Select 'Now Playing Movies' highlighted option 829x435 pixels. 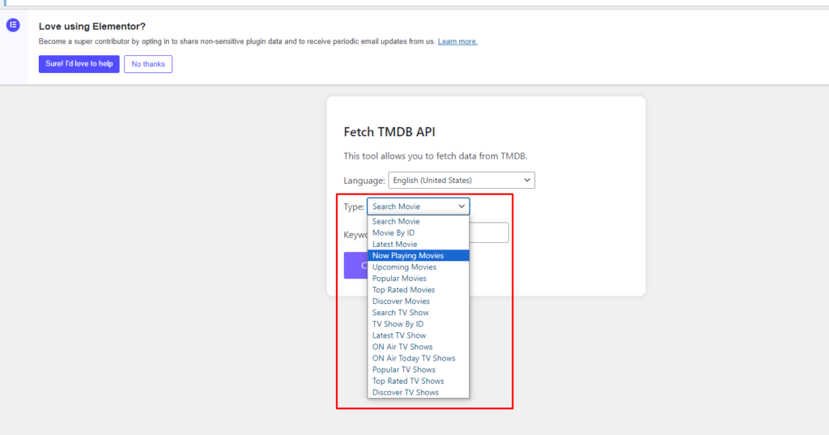(x=419, y=256)
